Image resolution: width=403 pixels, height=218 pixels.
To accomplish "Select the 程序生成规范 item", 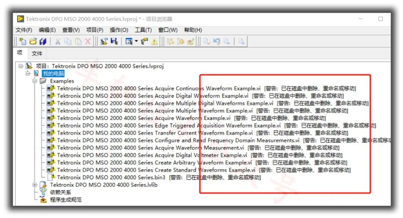I will [x=66, y=200].
